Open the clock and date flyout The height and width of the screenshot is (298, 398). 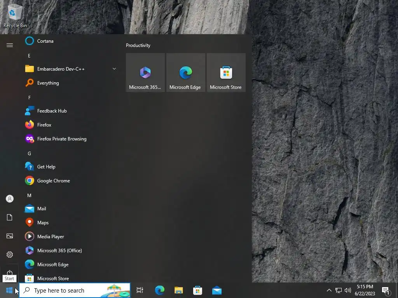tap(365, 290)
